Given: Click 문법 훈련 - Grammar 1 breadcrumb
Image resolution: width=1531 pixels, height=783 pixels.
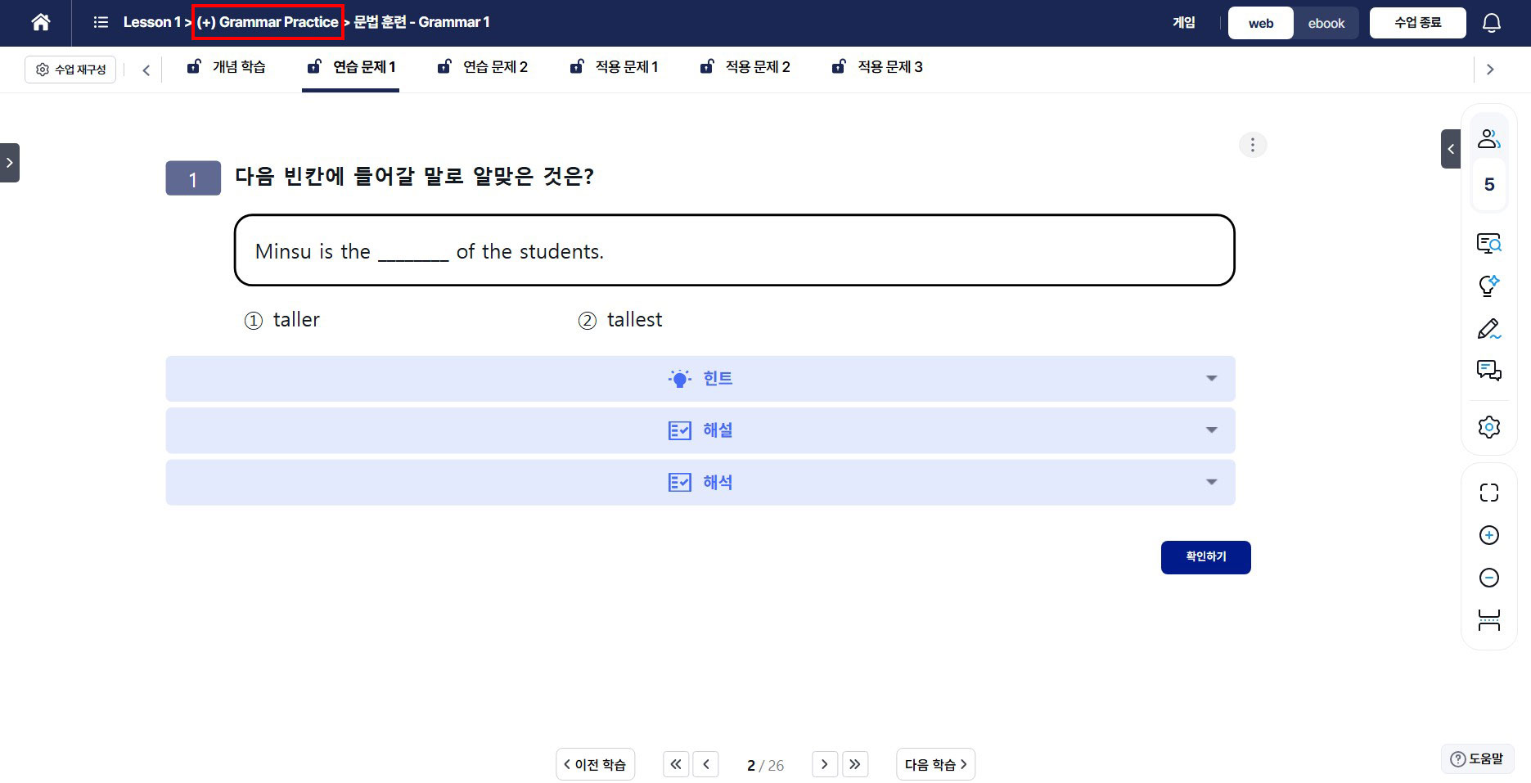Looking at the screenshot, I should 421,22.
